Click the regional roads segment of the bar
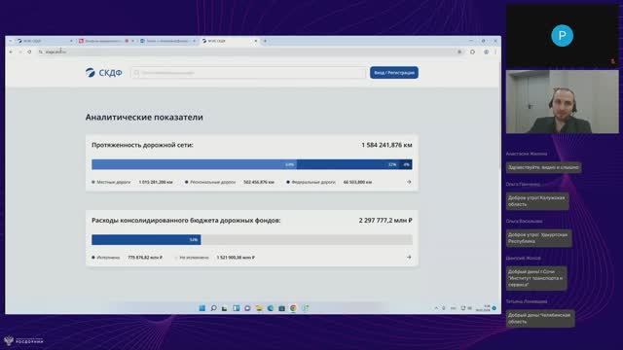Screen dimensions: 623x350 [348, 164]
